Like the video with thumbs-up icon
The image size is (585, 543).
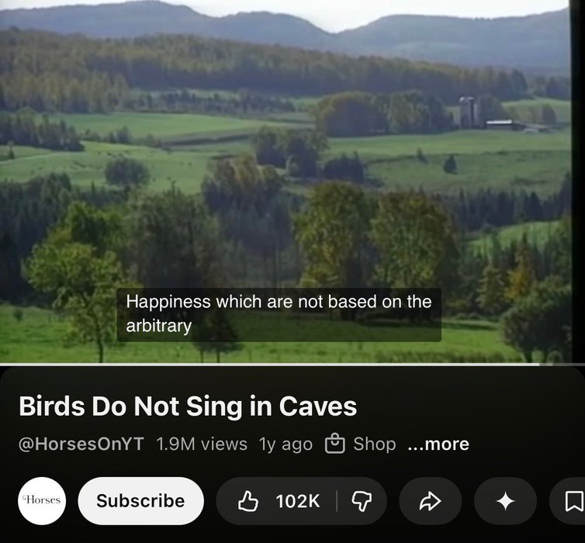click(248, 501)
